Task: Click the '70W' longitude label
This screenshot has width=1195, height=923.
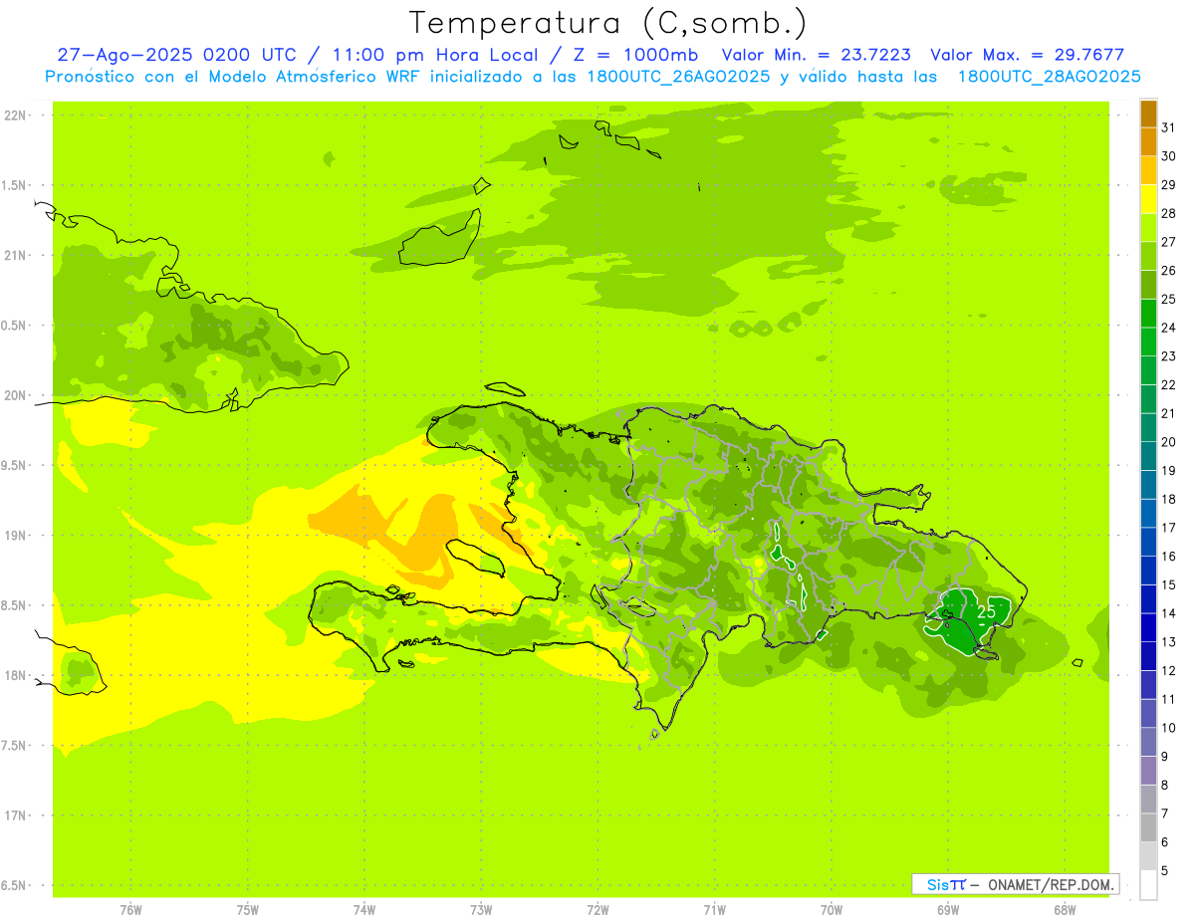Action: pos(831,910)
